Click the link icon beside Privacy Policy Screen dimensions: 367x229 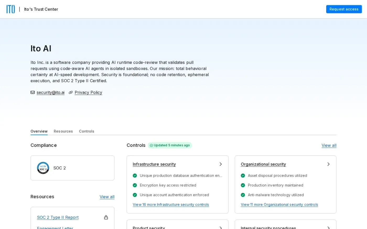point(71,92)
